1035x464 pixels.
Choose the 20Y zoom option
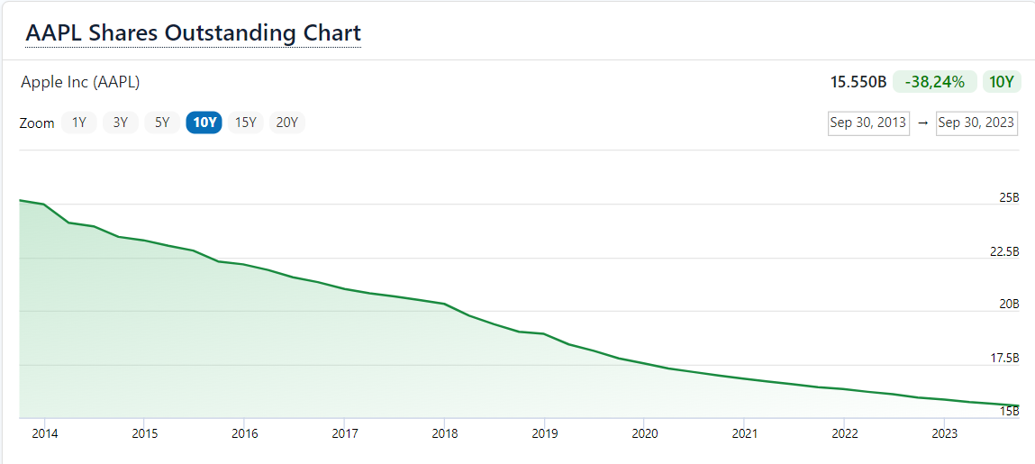(x=286, y=123)
